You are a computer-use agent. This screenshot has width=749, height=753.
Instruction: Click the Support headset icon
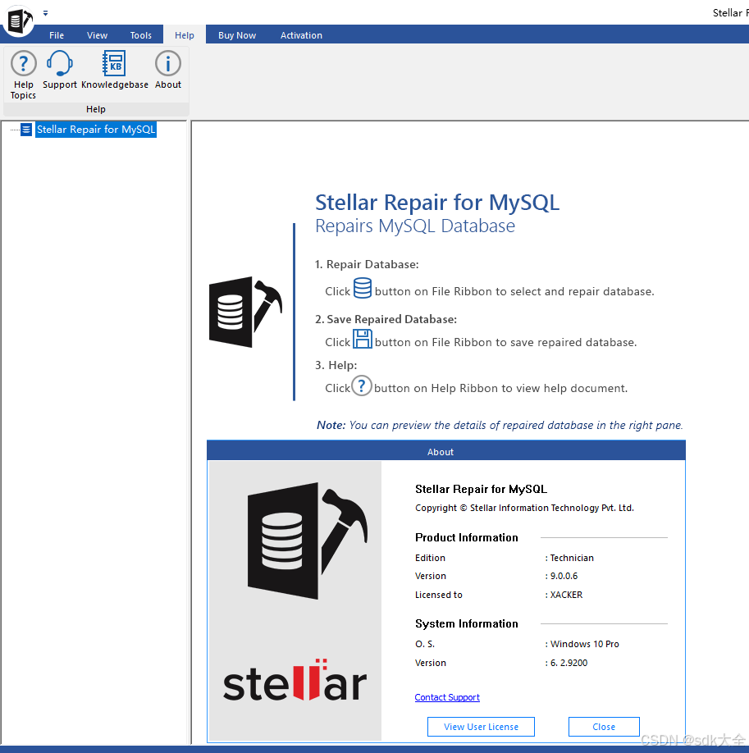pos(60,63)
